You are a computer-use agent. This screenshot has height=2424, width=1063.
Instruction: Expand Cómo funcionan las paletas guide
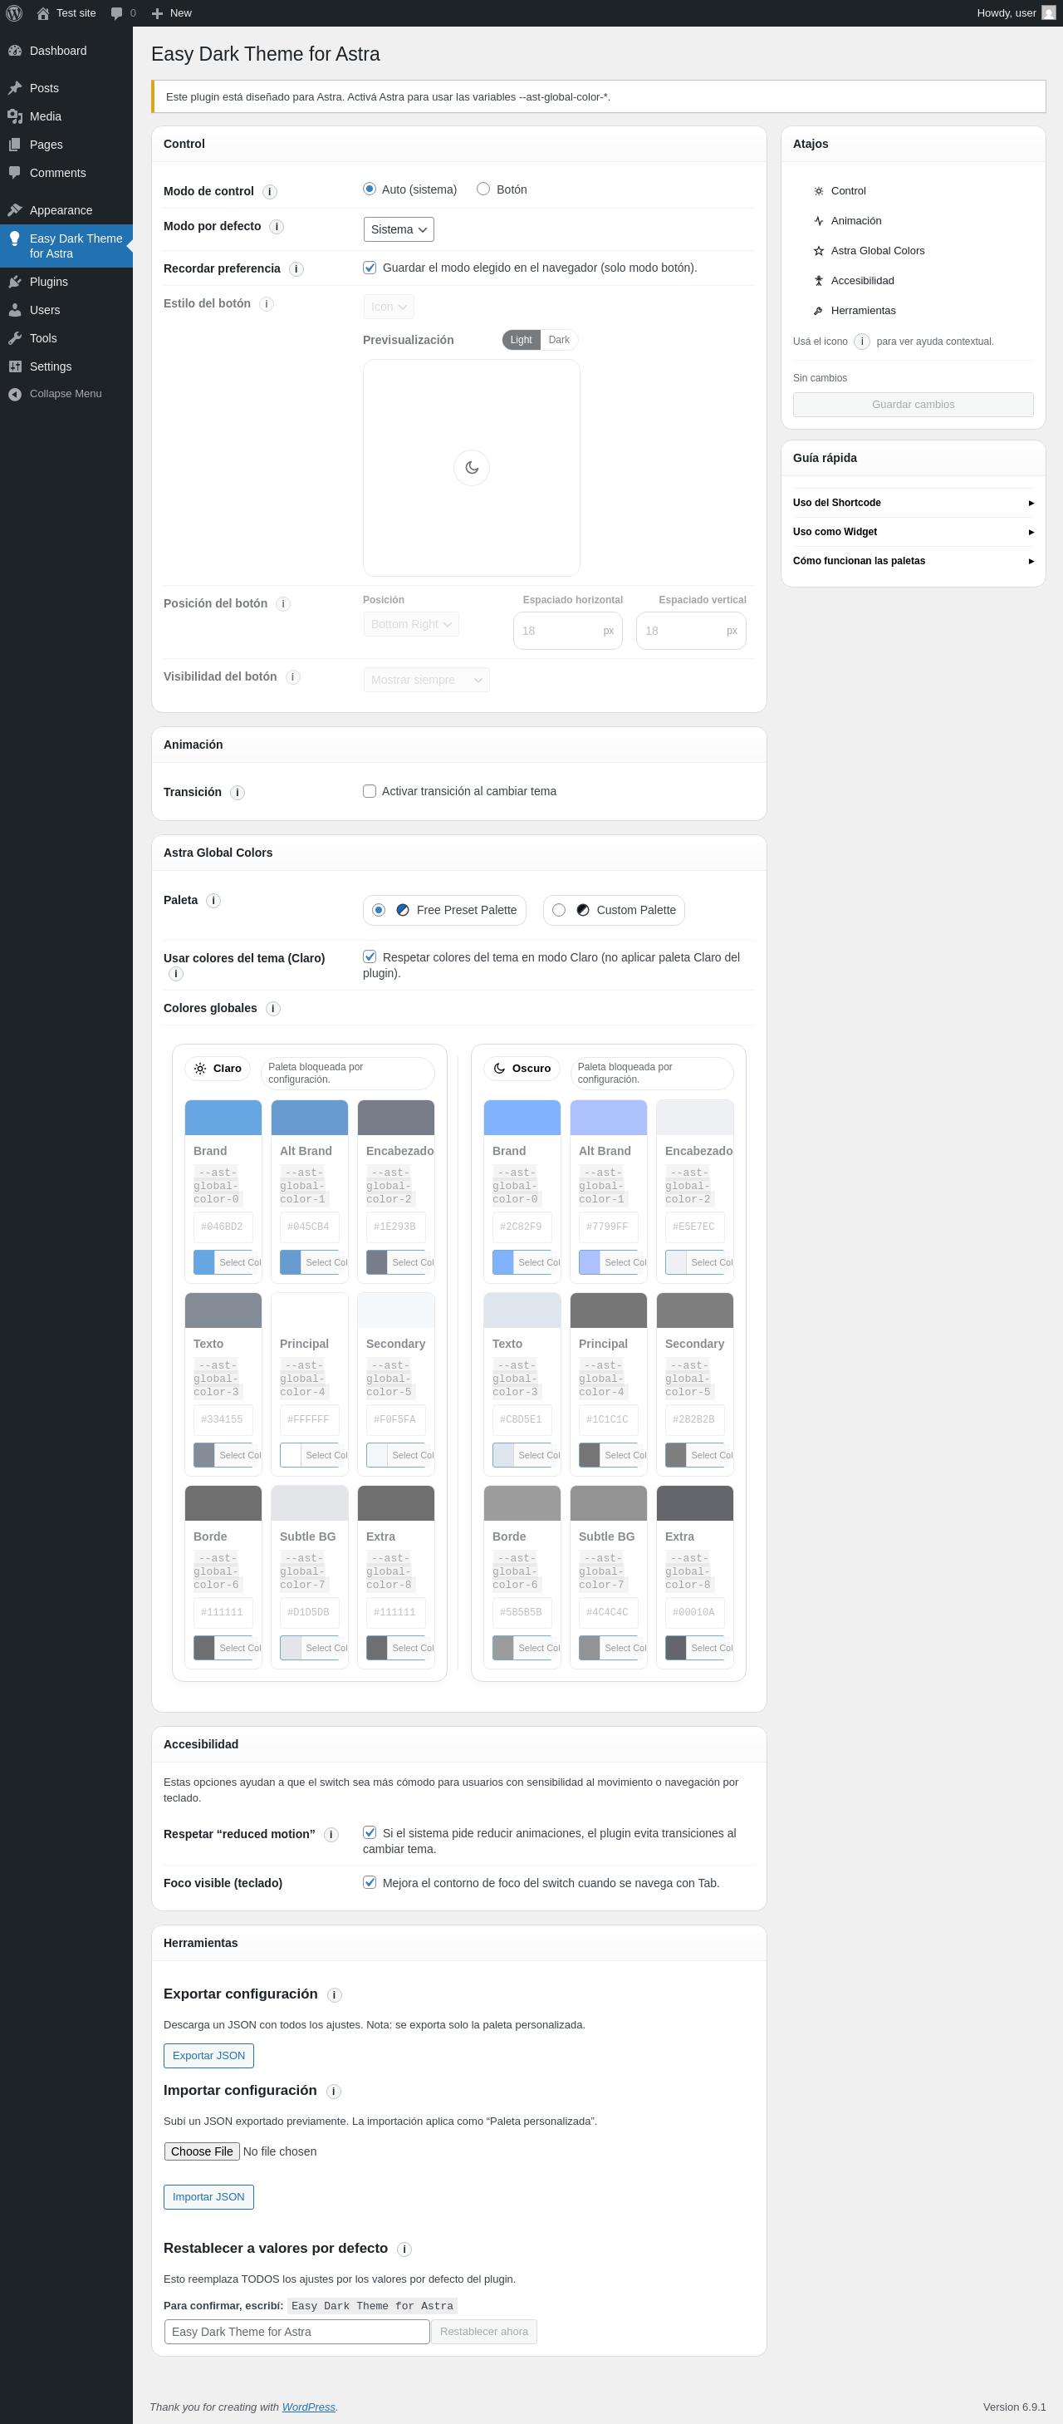click(x=914, y=561)
